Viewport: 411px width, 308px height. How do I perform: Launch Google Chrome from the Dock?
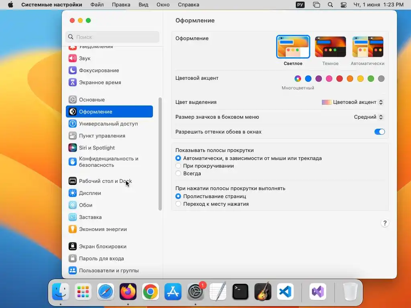[x=151, y=292]
